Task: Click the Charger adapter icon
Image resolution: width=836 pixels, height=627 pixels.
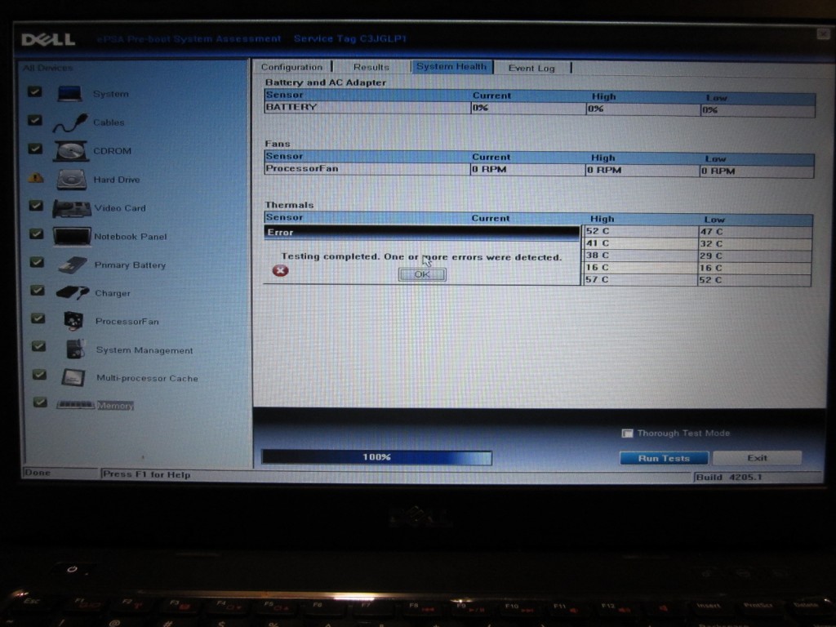Action: click(73, 293)
